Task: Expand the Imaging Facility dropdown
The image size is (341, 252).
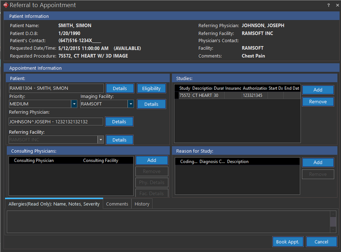Action: click(x=131, y=104)
